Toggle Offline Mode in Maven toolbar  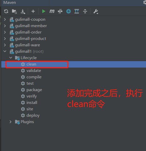coord(60,11)
